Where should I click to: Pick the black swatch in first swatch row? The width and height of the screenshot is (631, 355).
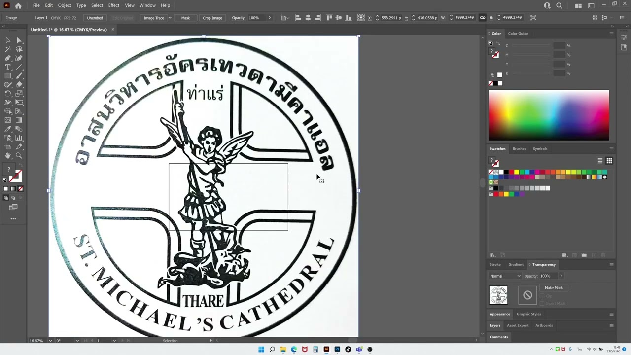pyautogui.click(x=506, y=172)
